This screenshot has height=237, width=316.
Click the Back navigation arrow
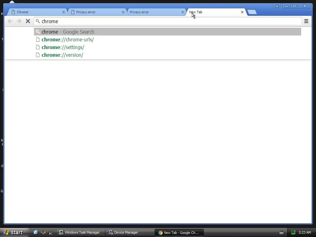point(10,21)
